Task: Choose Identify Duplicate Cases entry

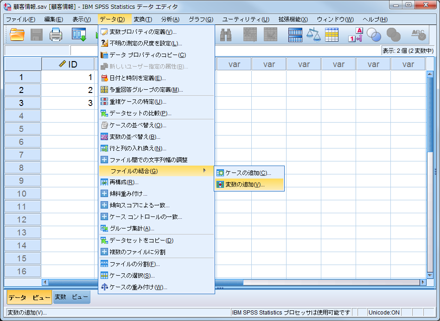Action: click(156, 102)
